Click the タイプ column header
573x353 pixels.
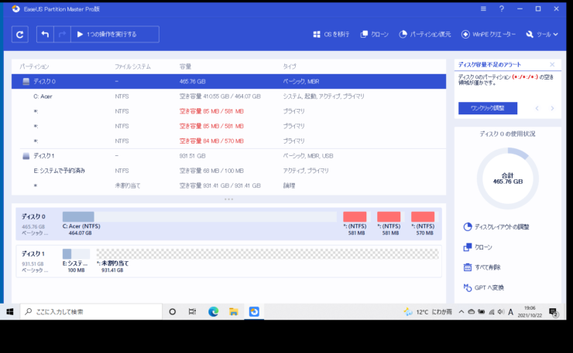pyautogui.click(x=290, y=66)
